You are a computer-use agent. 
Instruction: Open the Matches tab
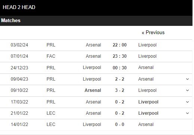[11, 21]
